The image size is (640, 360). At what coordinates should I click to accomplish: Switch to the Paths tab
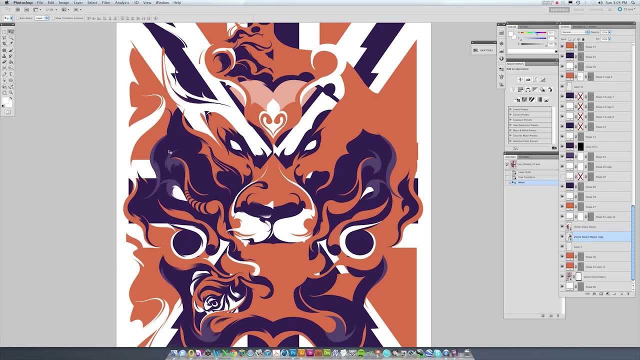pyautogui.click(x=592, y=27)
